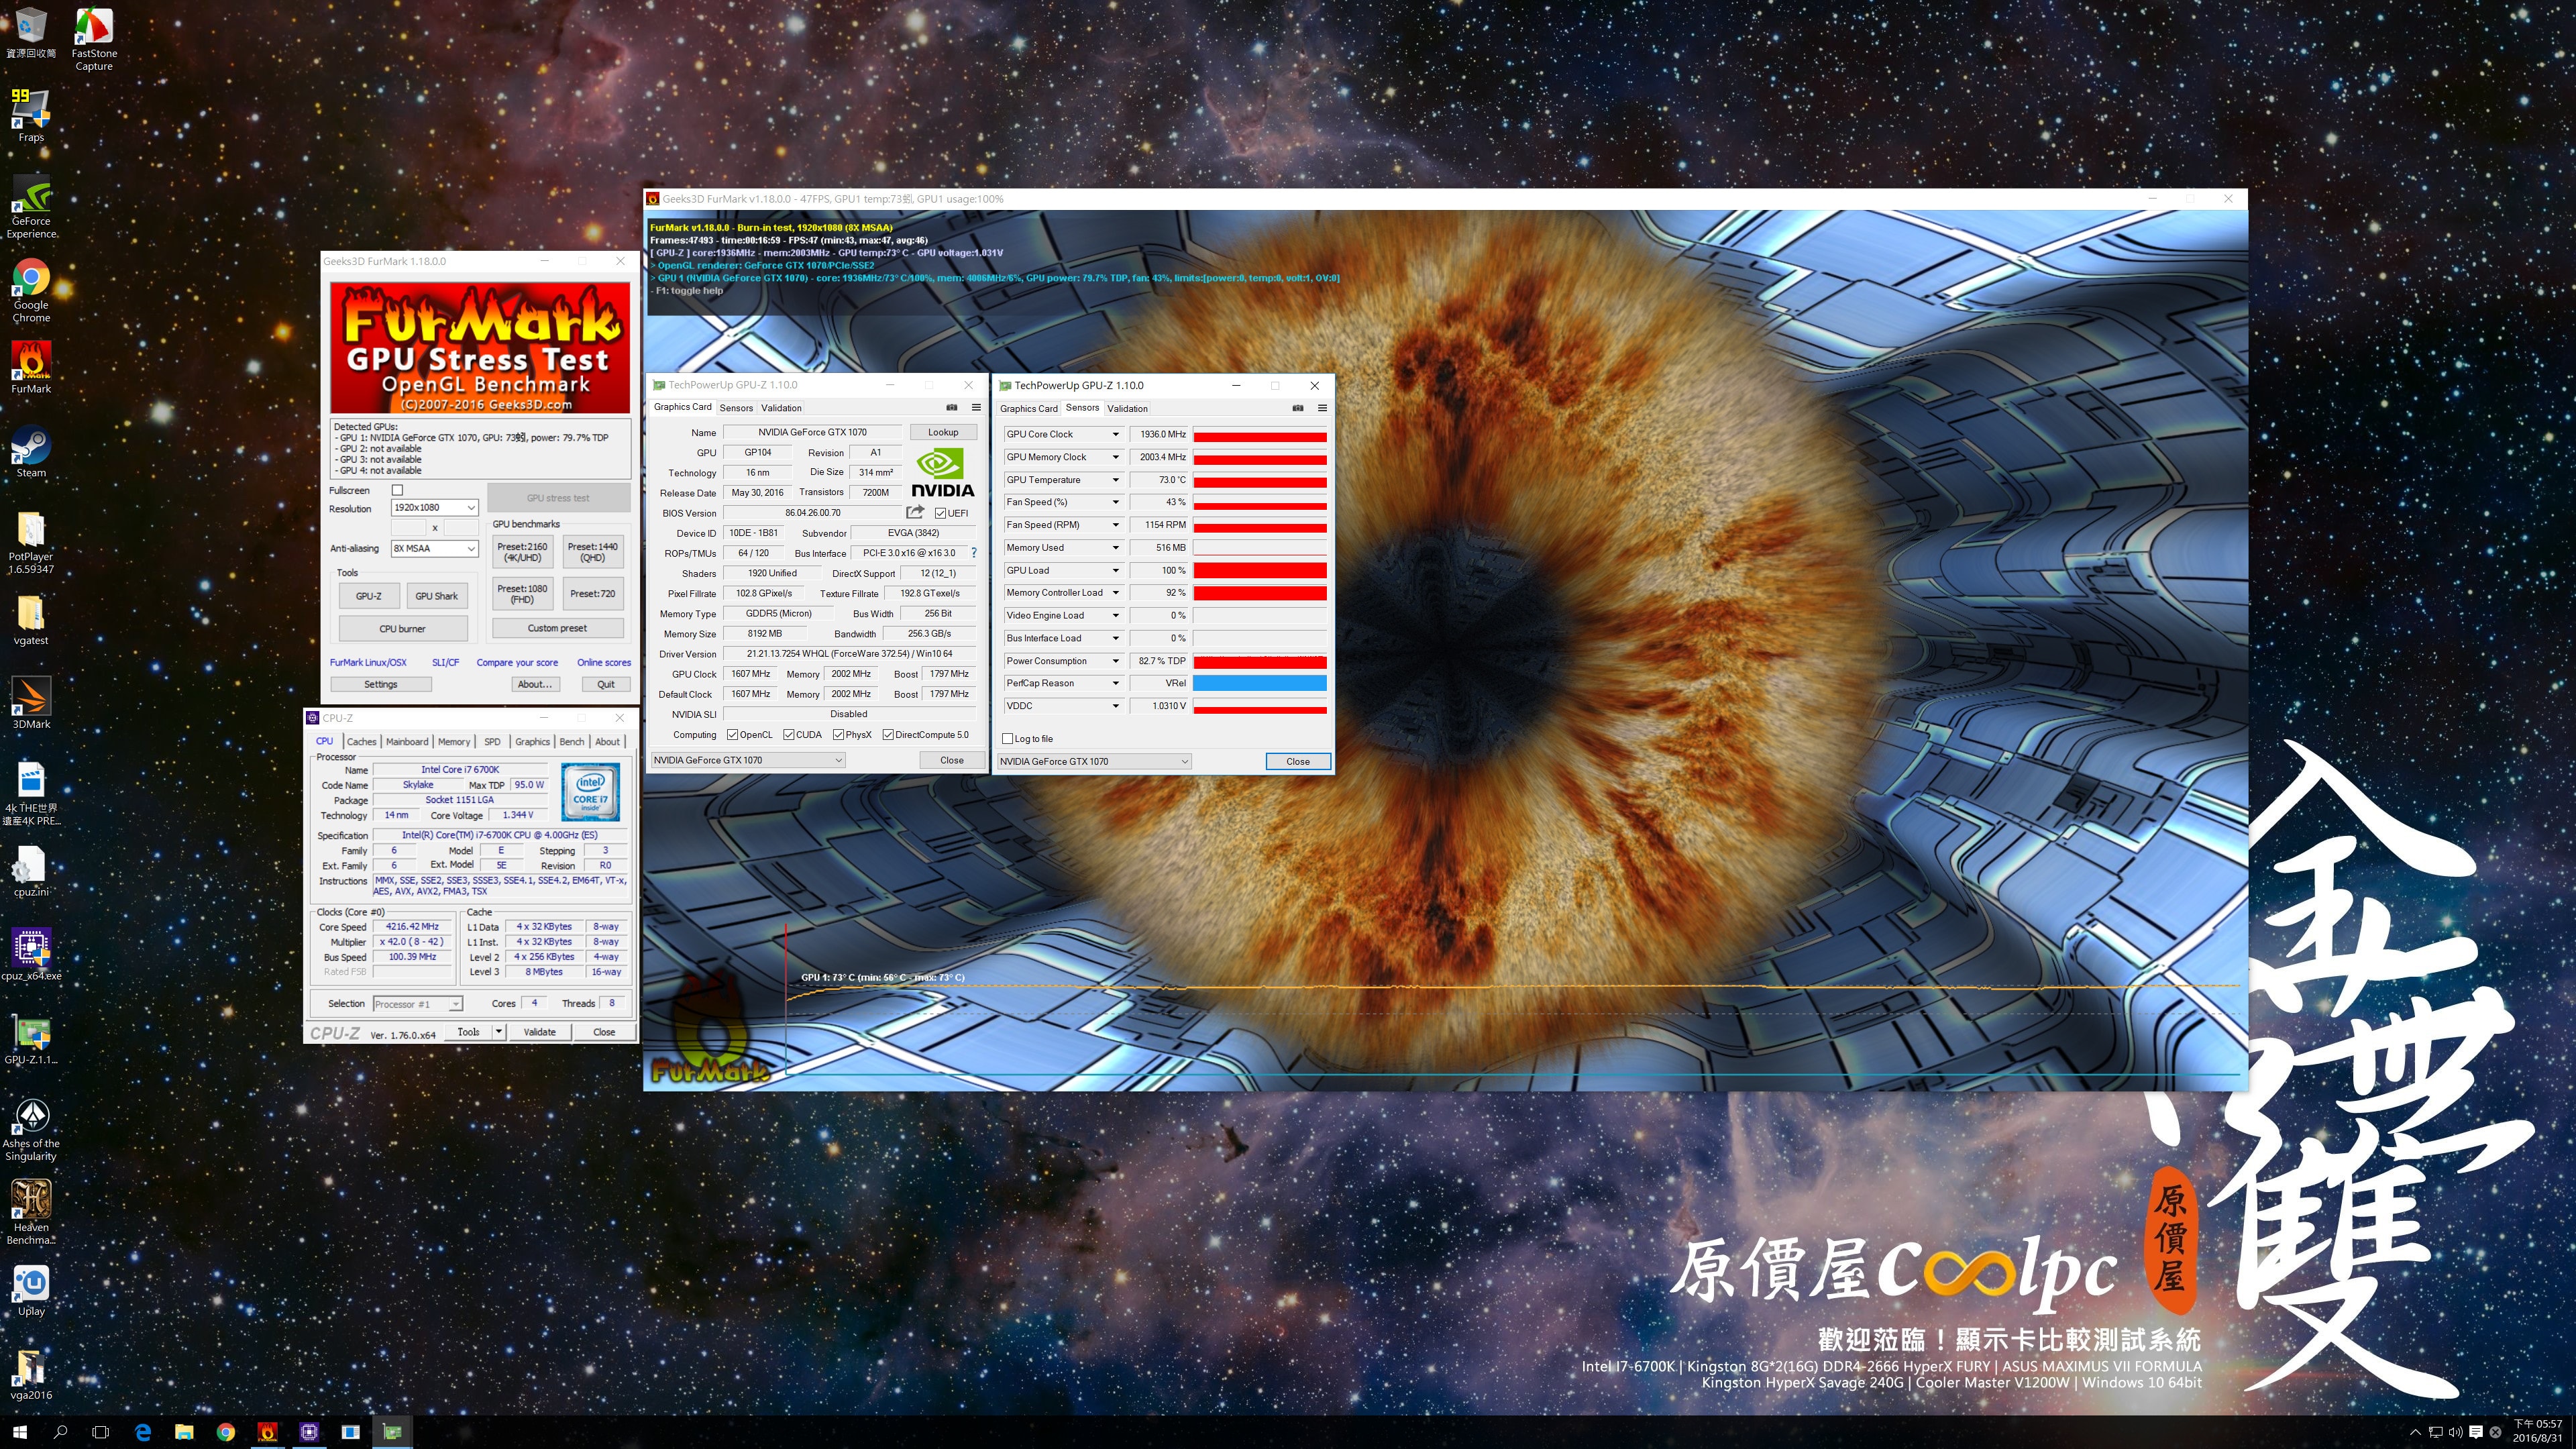Toggle the PhysX checkbox in GPU-Z

coord(839,735)
